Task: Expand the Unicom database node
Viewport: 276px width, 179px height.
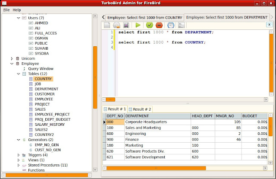Action: click(x=12, y=59)
